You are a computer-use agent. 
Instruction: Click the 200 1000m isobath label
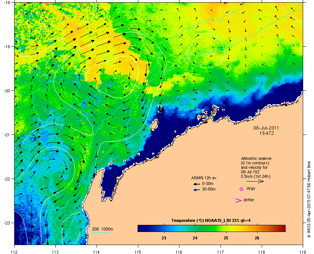pyautogui.click(x=102, y=229)
